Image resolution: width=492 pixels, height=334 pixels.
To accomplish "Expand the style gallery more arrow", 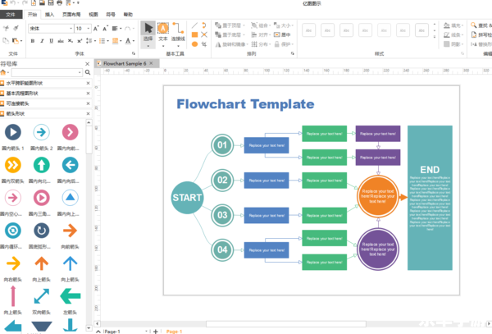I will (x=435, y=37).
